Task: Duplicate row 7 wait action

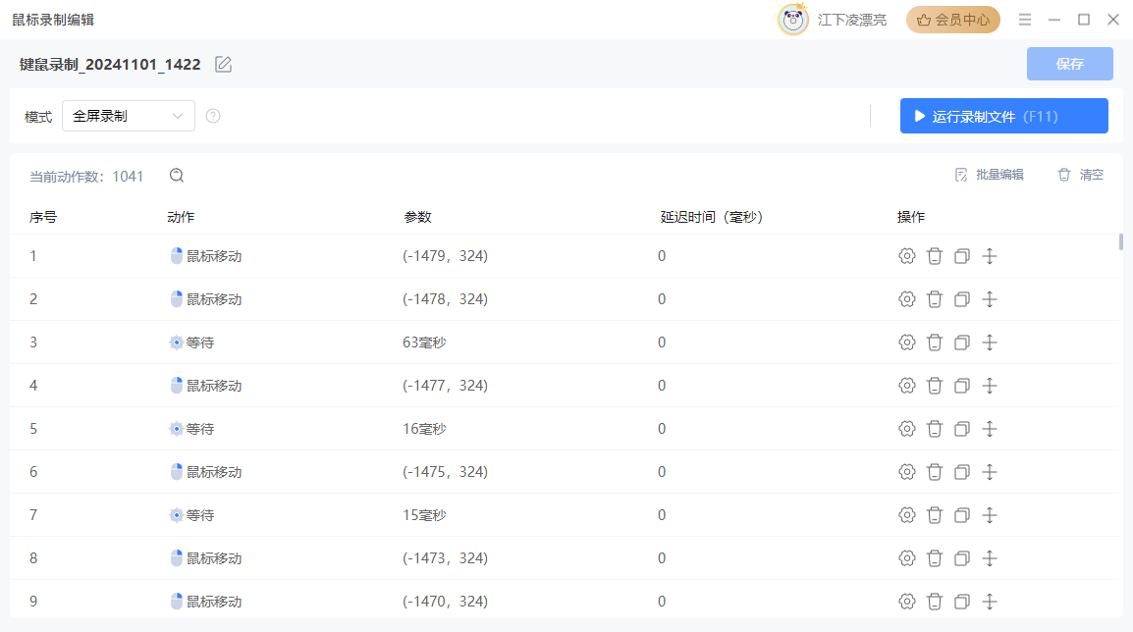Action: coord(962,515)
